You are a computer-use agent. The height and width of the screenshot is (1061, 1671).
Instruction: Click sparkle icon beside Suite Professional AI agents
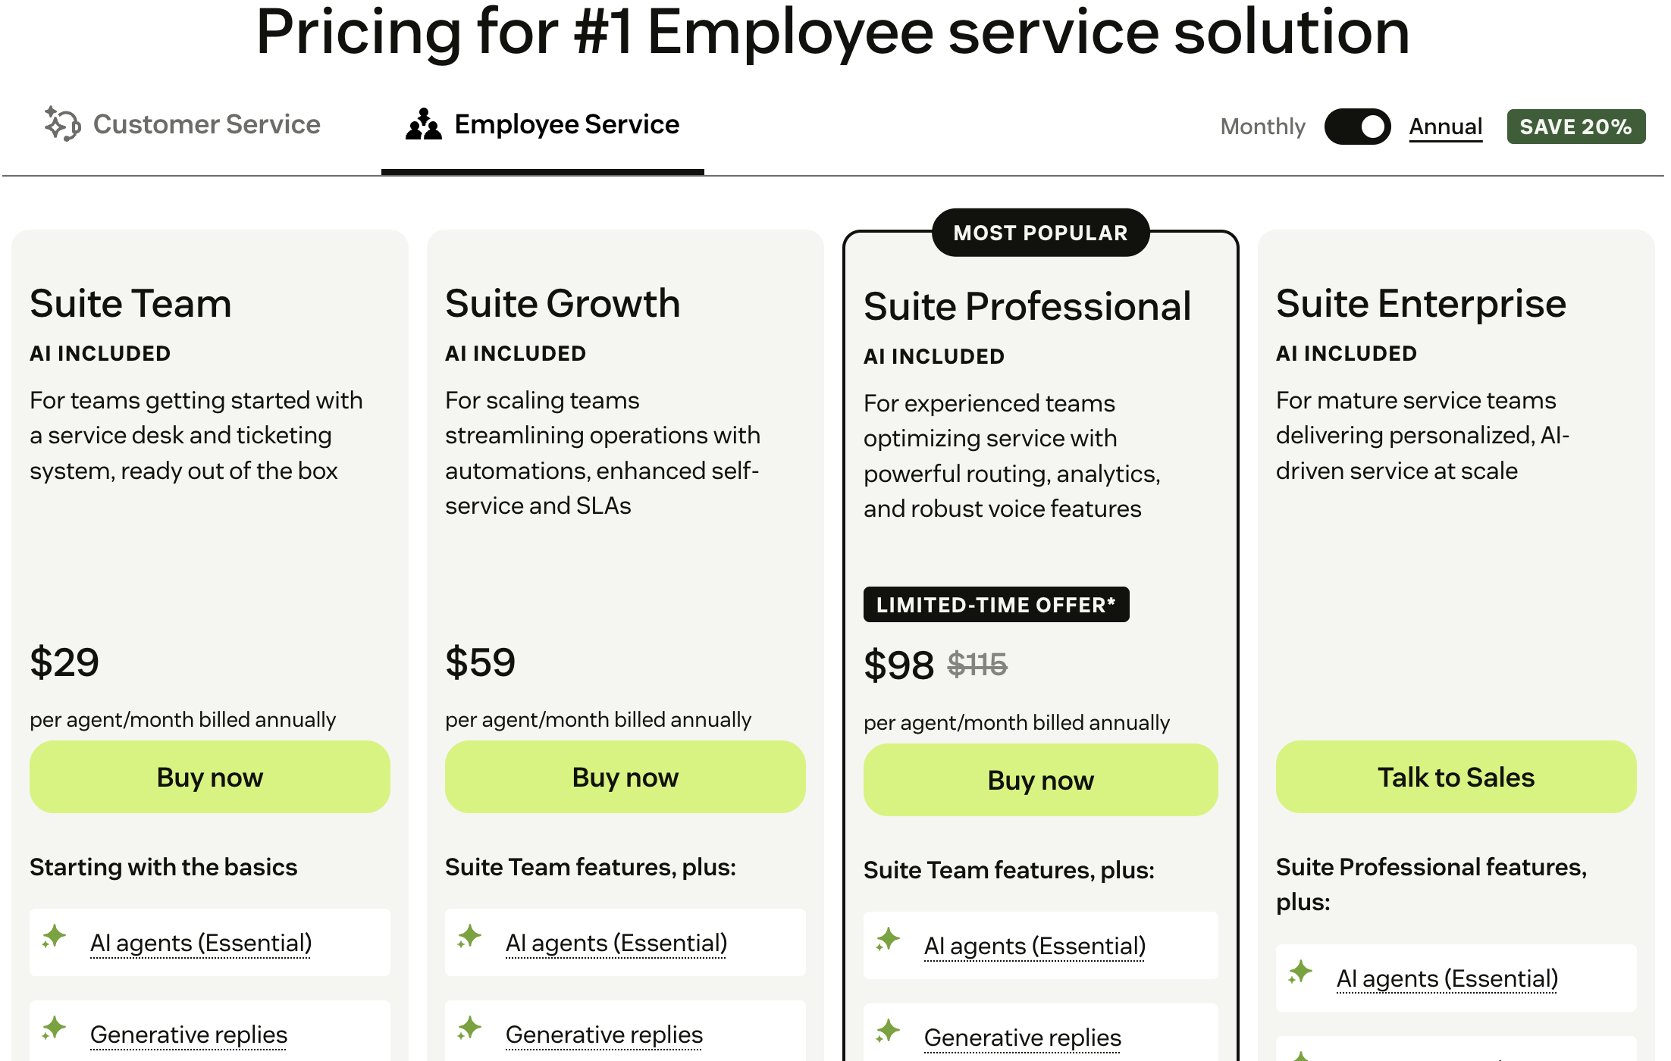click(x=888, y=941)
